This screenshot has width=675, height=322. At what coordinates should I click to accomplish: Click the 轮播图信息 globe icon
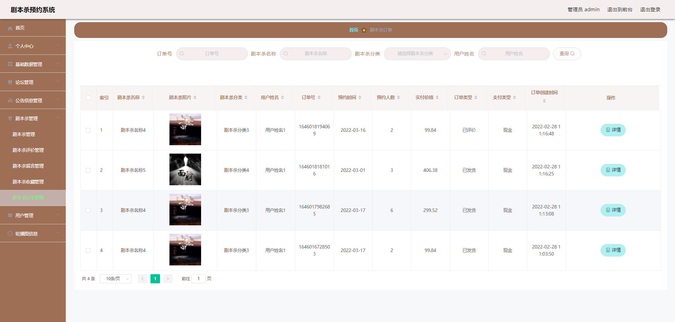tap(10, 233)
